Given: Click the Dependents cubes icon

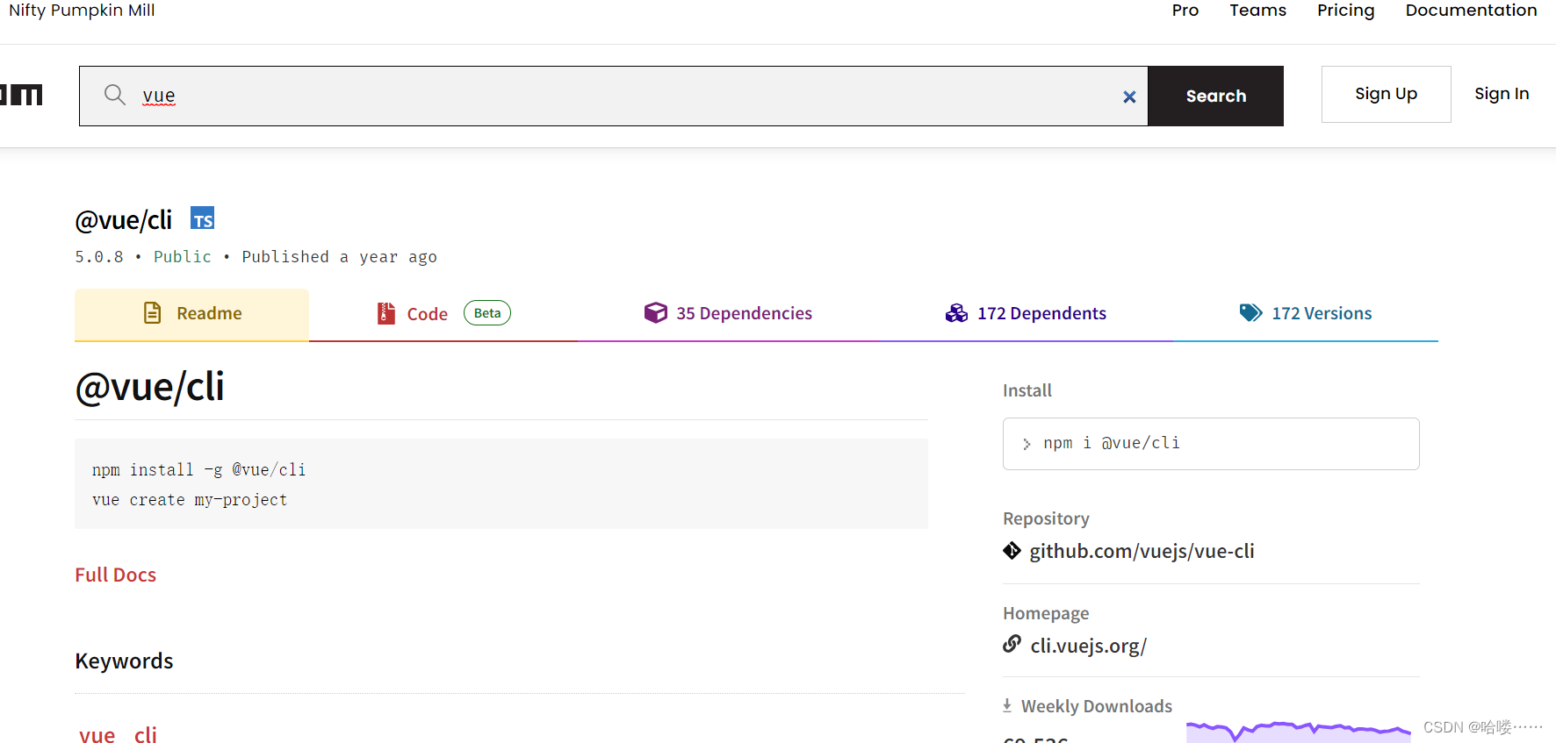Looking at the screenshot, I should click(x=956, y=313).
